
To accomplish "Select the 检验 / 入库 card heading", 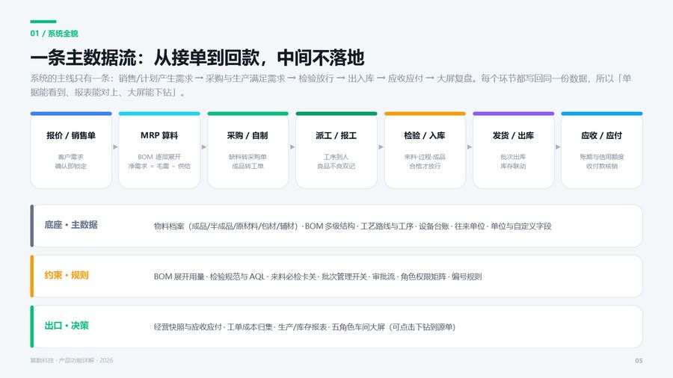I will (425, 135).
